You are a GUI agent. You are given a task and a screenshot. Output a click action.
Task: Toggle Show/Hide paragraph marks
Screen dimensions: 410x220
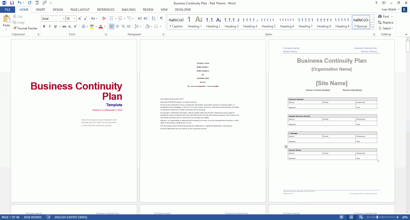(x=161, y=18)
